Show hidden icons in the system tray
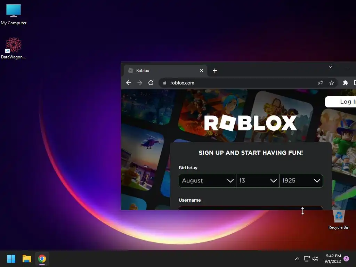Screen dimensions: 356x267 [297, 259]
